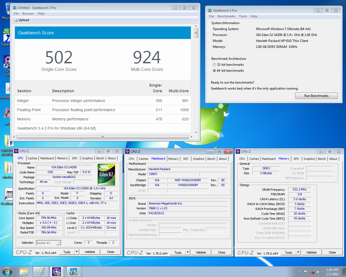Expand Tools dropdown arrow in CPU-Z CPU window
This screenshot has height=277, width=346.
coord(76,252)
